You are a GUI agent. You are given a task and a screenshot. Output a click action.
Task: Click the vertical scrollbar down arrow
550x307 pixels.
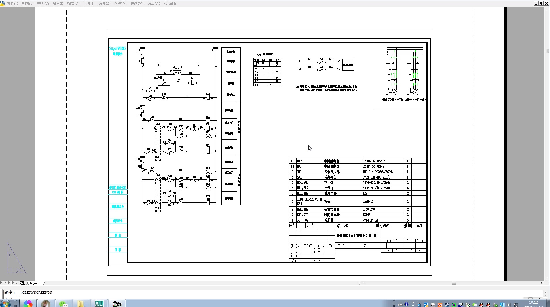(547, 278)
